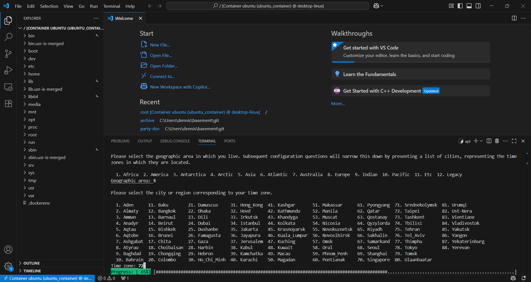Toggle the bottom panel visibility
This screenshot has width=531, height=282.
469,6
